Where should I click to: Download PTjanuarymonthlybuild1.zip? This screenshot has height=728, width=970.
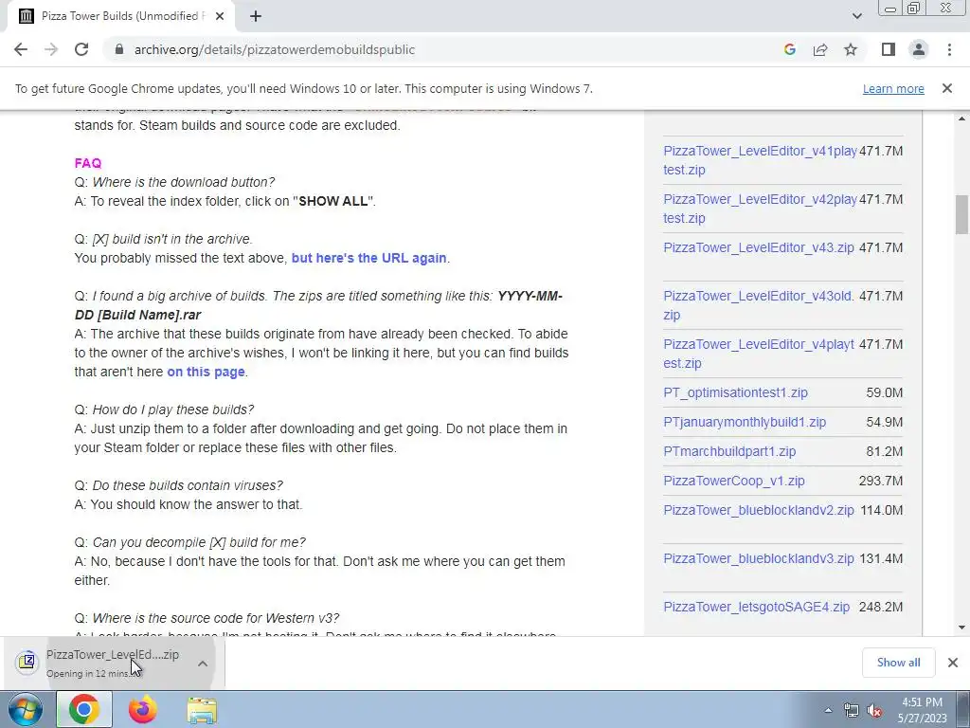click(745, 422)
